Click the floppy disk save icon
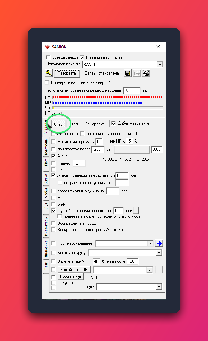This screenshot has height=341, width=208. 128,73
